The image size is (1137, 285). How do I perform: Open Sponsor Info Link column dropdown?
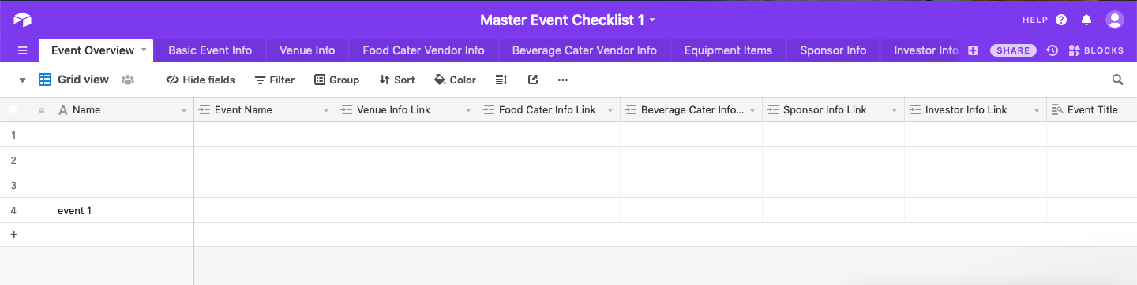(895, 110)
